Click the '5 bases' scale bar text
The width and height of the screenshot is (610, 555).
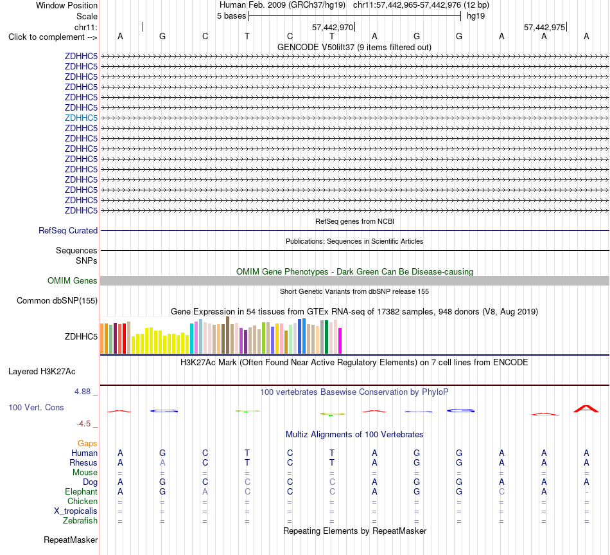[231, 16]
